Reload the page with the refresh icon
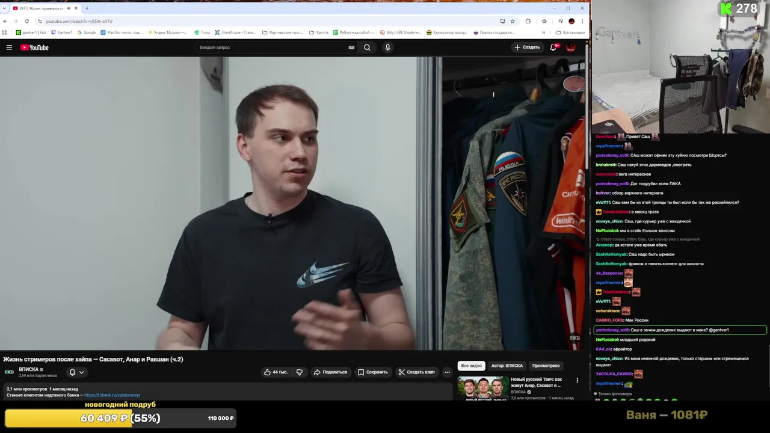This screenshot has height=433, width=770. 27,21
